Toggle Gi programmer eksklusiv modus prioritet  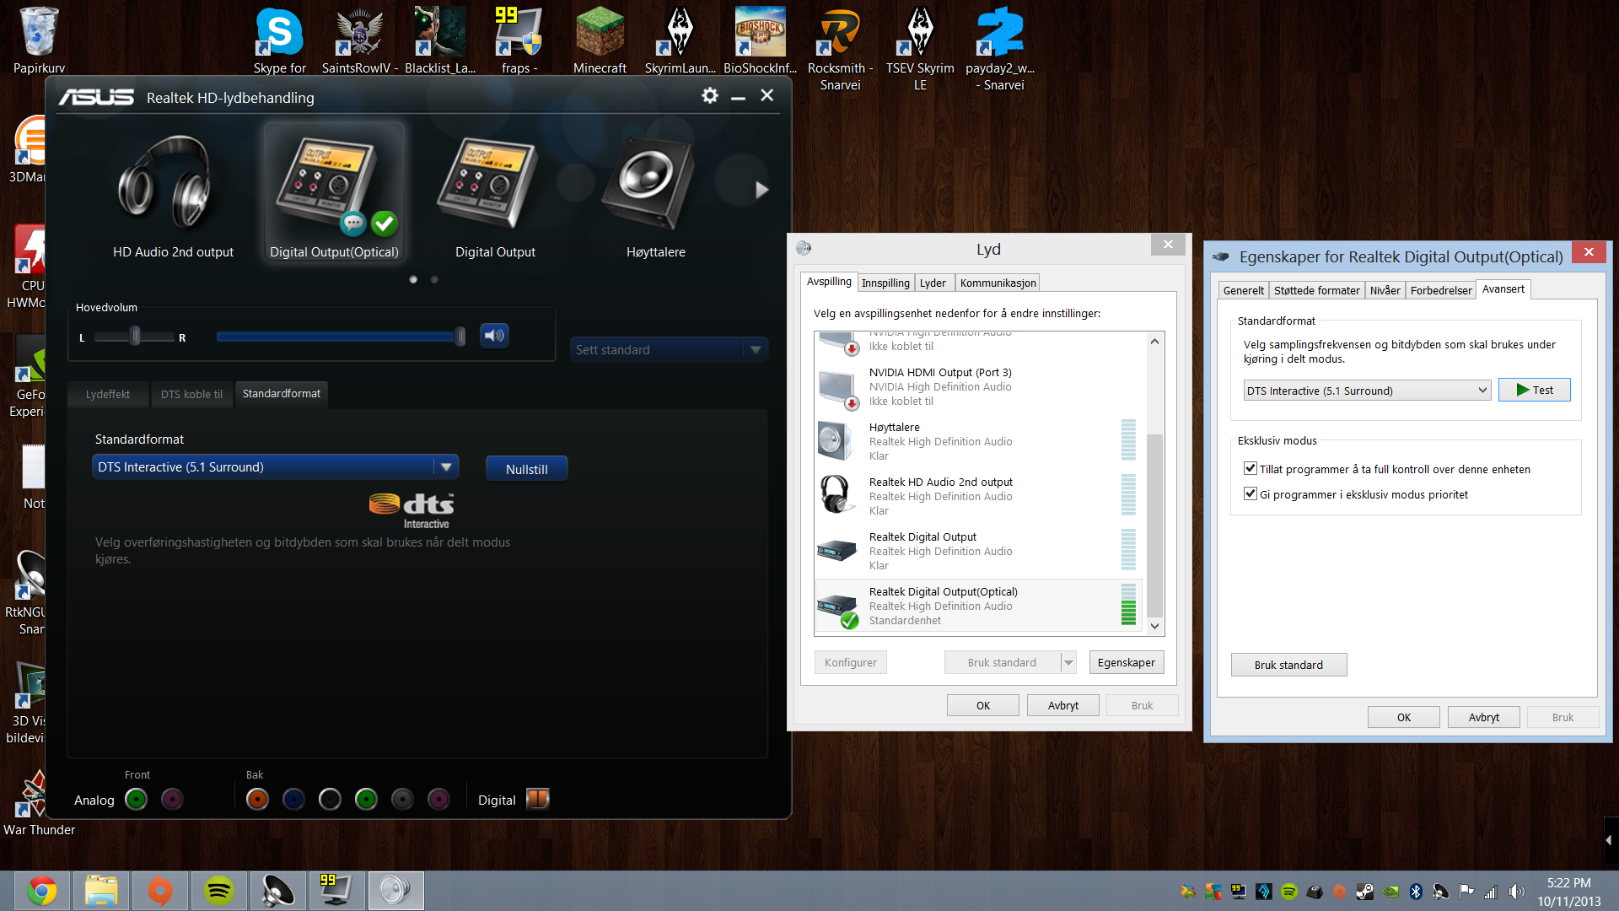(x=1251, y=493)
